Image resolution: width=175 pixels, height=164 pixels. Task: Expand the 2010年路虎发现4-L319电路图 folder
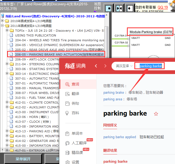pyautogui.click(x=2, y=21)
